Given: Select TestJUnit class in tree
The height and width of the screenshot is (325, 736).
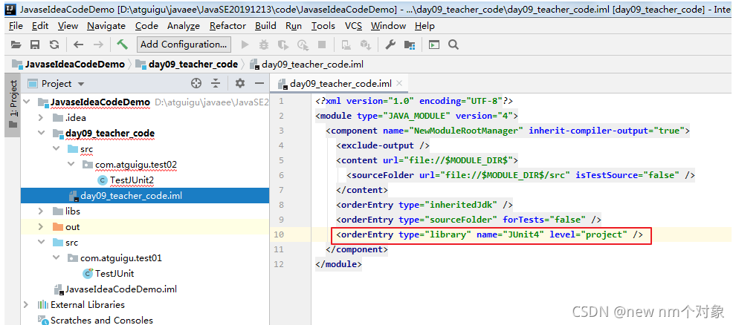Looking at the screenshot, I should [x=115, y=274].
